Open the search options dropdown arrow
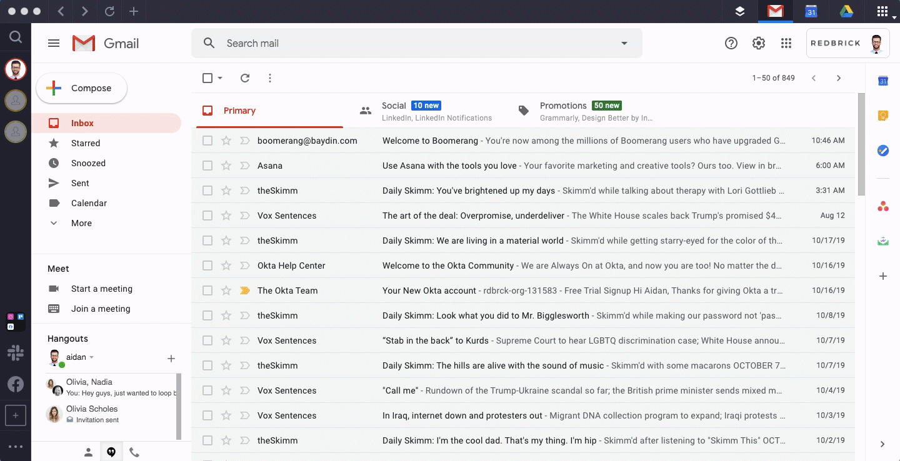This screenshot has width=900, height=461. point(624,43)
